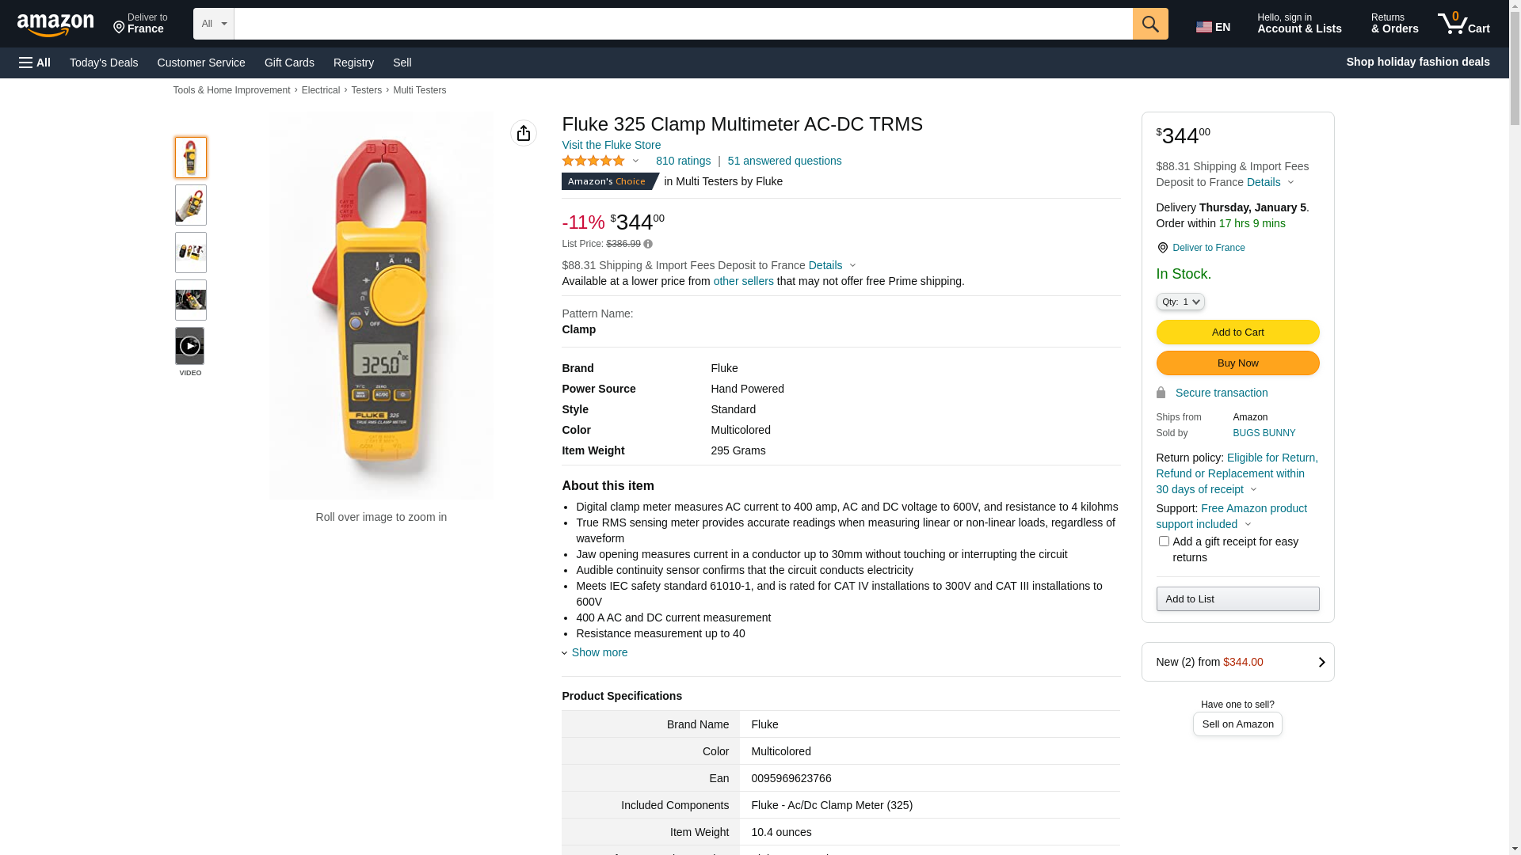Click the language flag EN selector
1521x855 pixels.
1213,27
